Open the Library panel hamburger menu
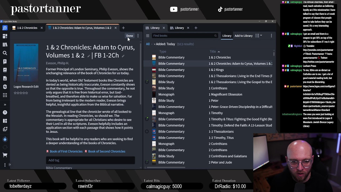 pyautogui.click(x=148, y=35)
